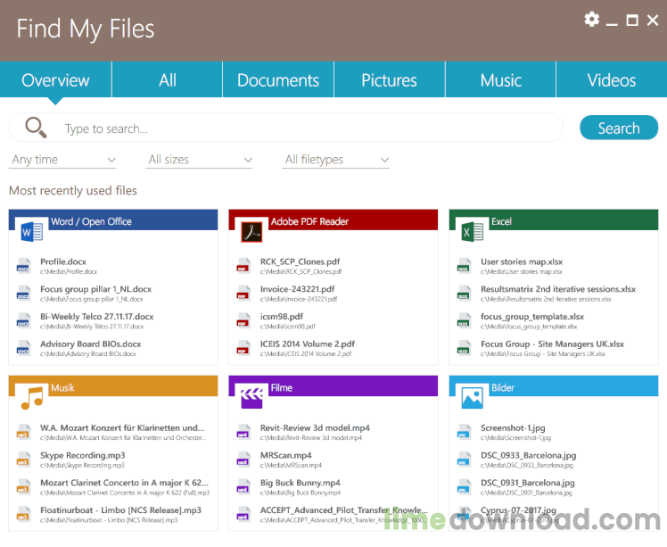Open the All sizes dropdown
Screen dimensions: 667x547
200,160
